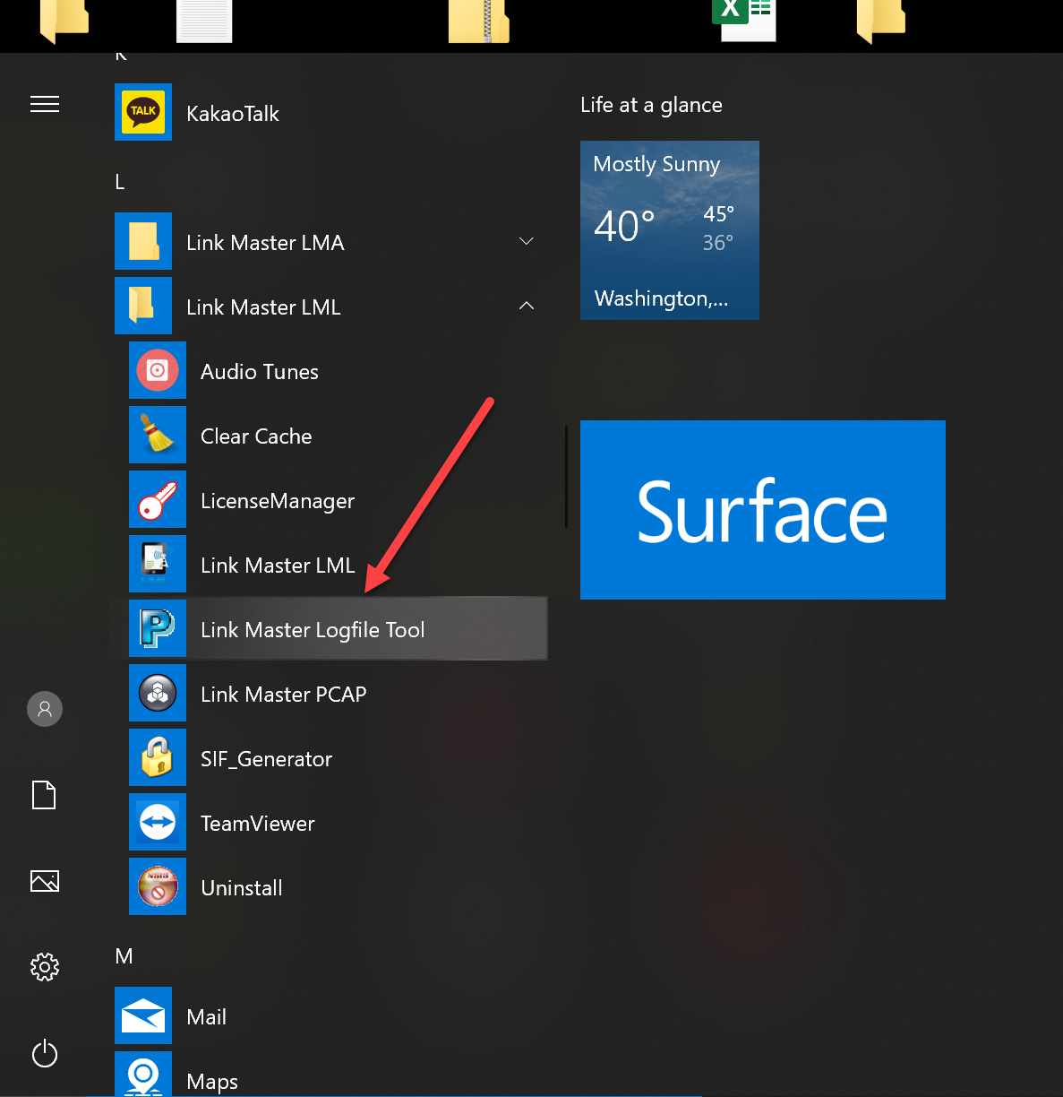Click the Uninstall app icon

point(158,886)
